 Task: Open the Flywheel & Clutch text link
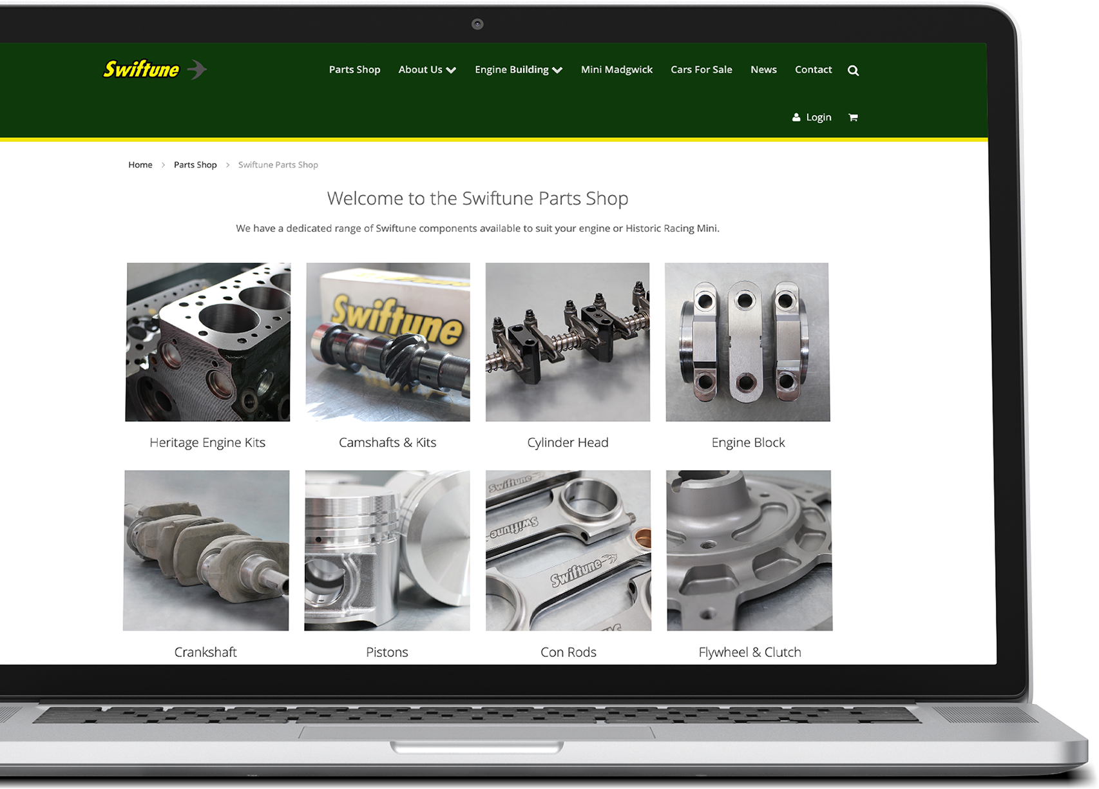[x=749, y=652]
